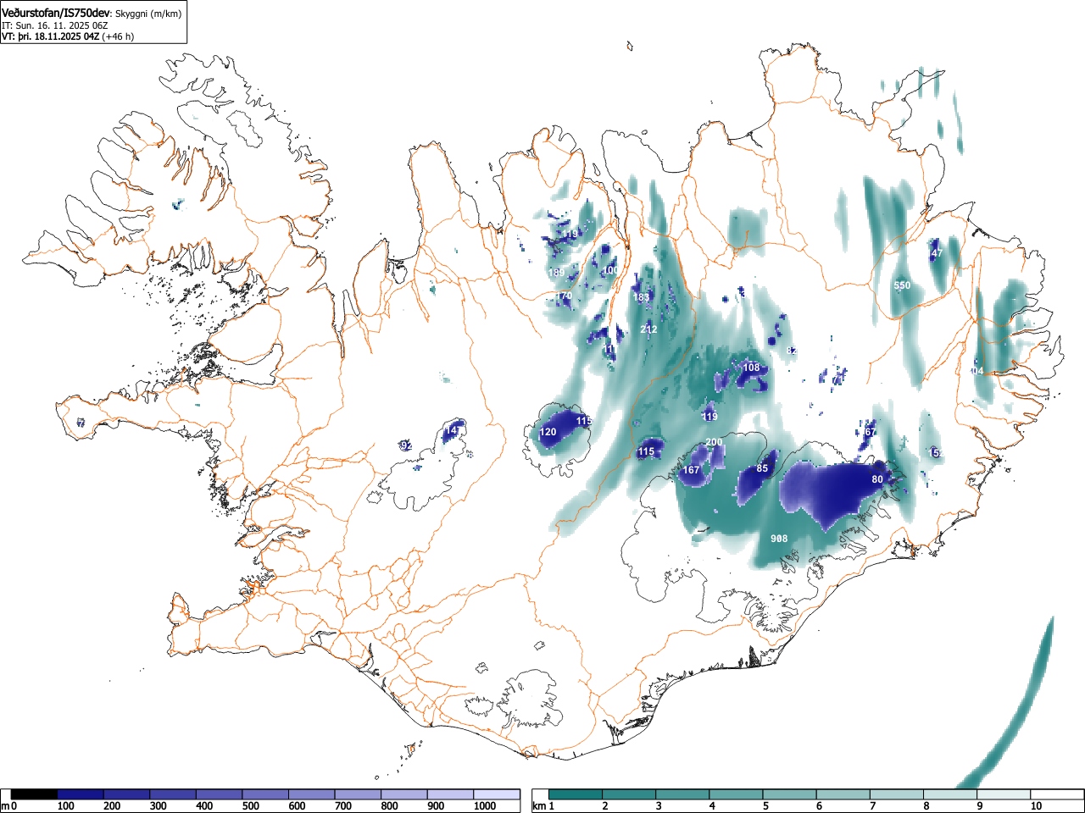
Task: Click the Veðurstofan/IS750dev title text
Action: pyautogui.click(x=57, y=13)
